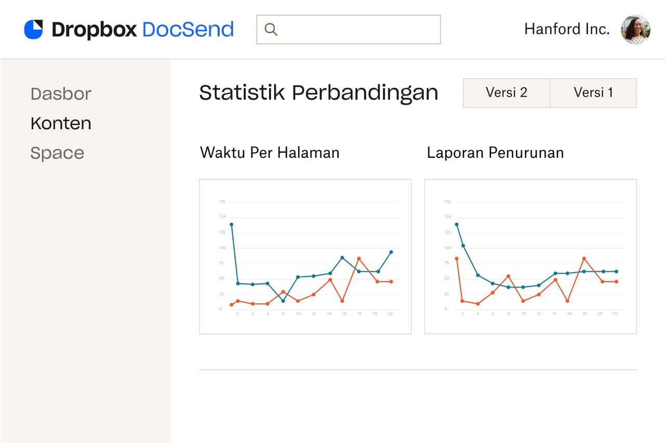Image resolution: width=665 pixels, height=443 pixels.
Task: Click the final teal data point on right chart
Action: 616,271
